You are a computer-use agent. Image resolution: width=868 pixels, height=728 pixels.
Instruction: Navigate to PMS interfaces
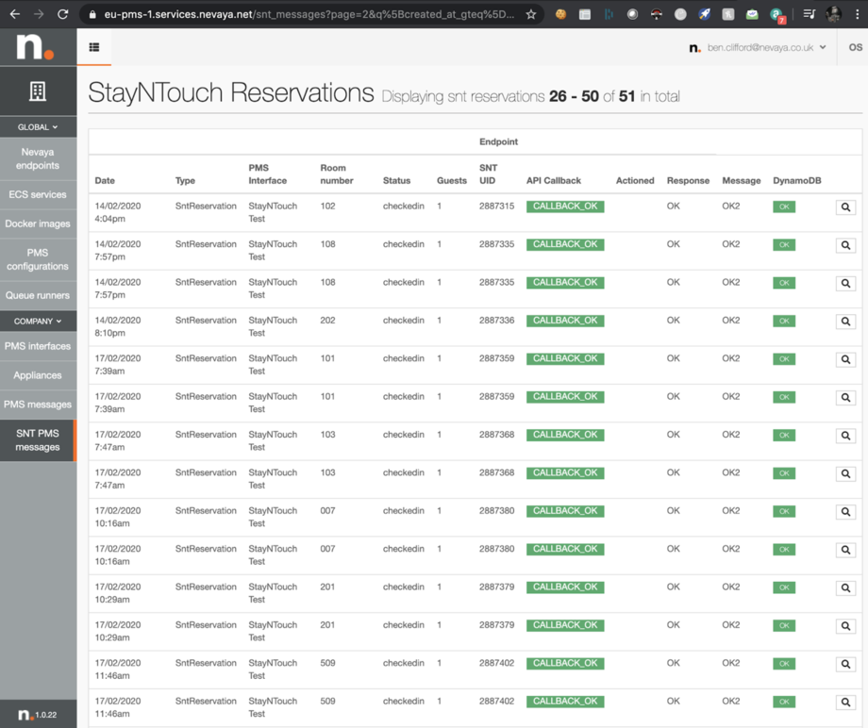tap(38, 346)
